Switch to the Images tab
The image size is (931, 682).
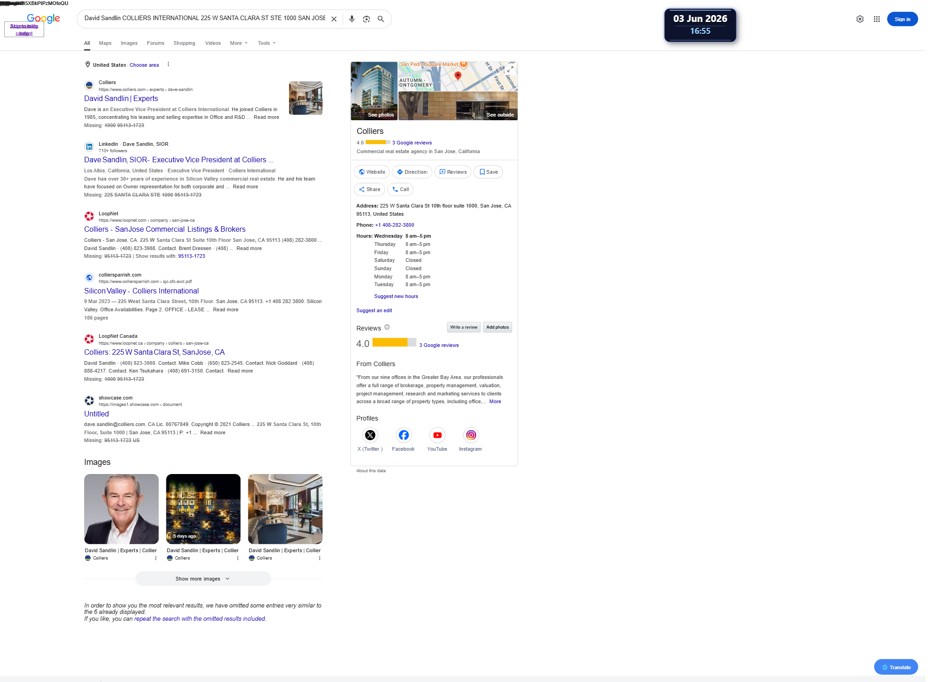(x=129, y=43)
